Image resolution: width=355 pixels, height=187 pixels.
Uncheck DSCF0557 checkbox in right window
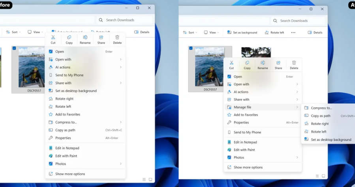(x=191, y=48)
